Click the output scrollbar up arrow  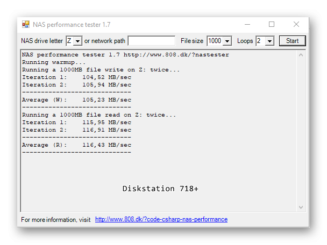301,55
